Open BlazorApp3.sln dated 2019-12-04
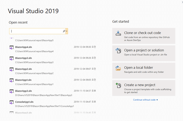Viewport: 183px width, 121px height. tap(23, 58)
